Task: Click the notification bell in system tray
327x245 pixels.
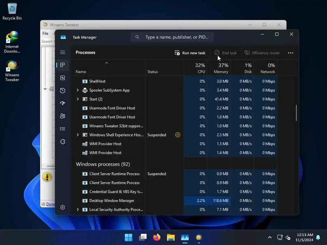Action: click(318, 237)
